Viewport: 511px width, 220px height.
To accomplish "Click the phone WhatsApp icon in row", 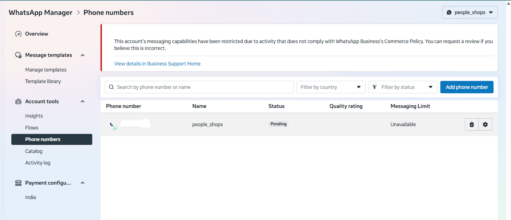I will [x=113, y=126].
